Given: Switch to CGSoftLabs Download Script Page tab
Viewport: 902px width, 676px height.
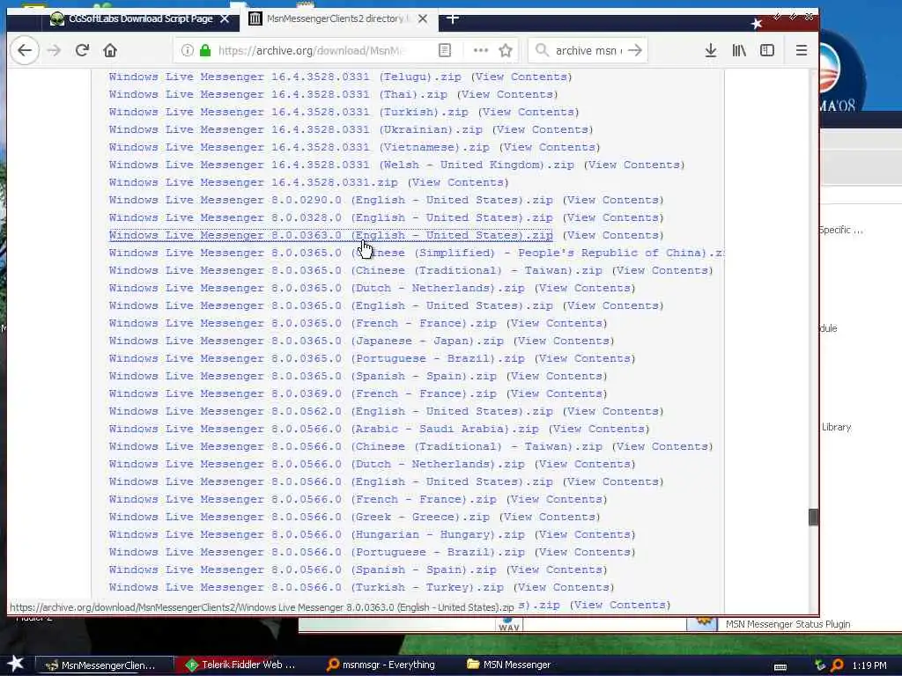Looking at the screenshot, I should (x=141, y=19).
